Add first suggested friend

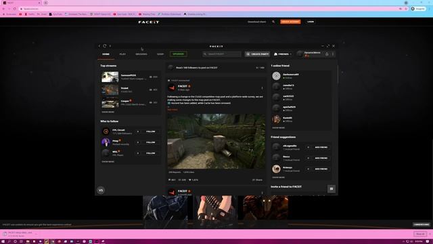tap(321, 147)
